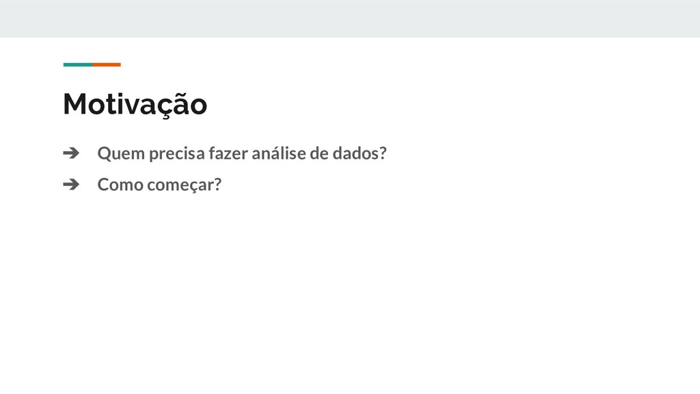
Task: Click the "ção" ending of the title
Action: (x=182, y=105)
